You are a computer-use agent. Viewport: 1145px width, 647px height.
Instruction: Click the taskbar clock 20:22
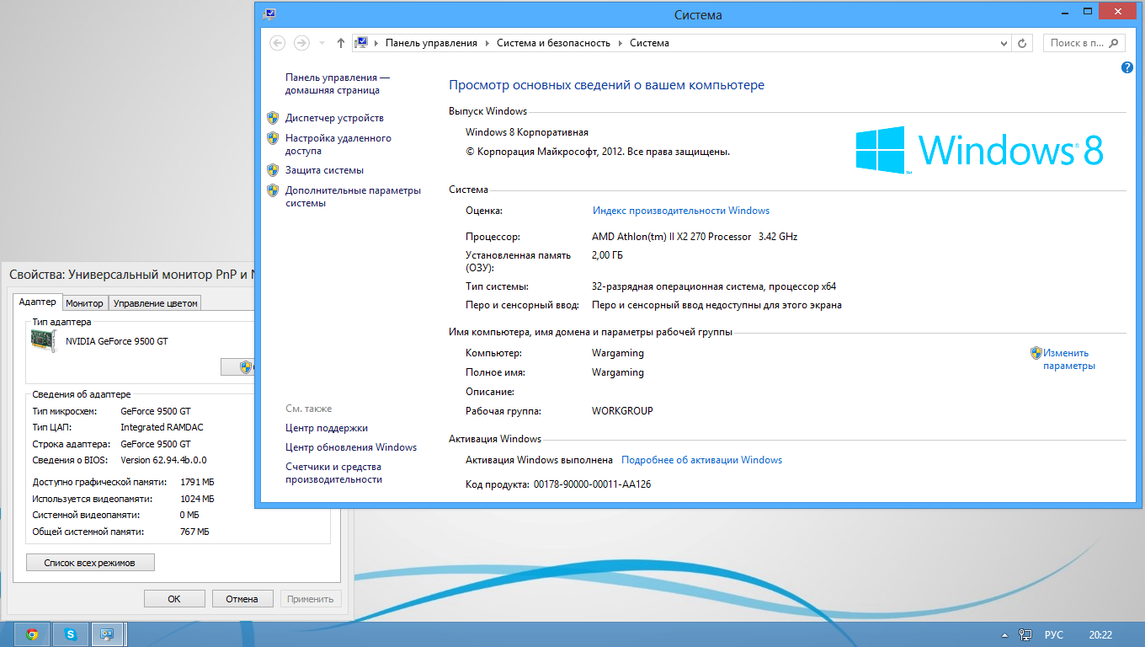click(1100, 634)
